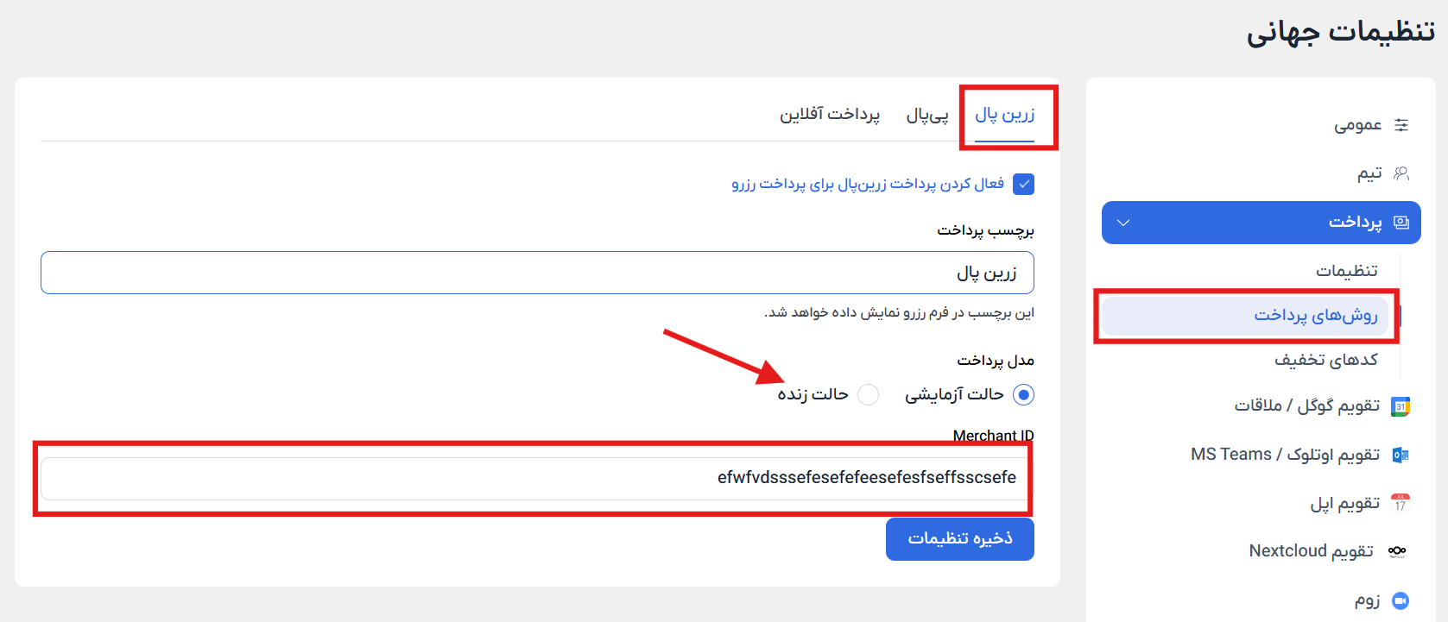Click the Merchant ID input field
The height and width of the screenshot is (622, 1448).
click(x=535, y=478)
